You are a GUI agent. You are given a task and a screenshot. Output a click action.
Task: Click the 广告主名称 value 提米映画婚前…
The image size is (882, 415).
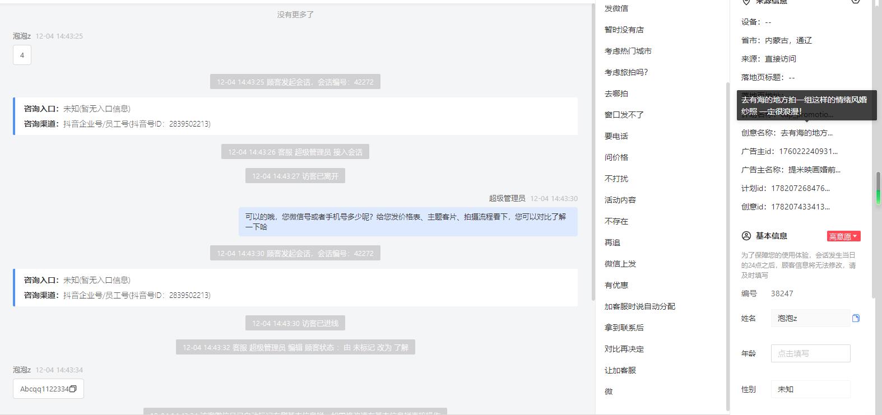[814, 170]
